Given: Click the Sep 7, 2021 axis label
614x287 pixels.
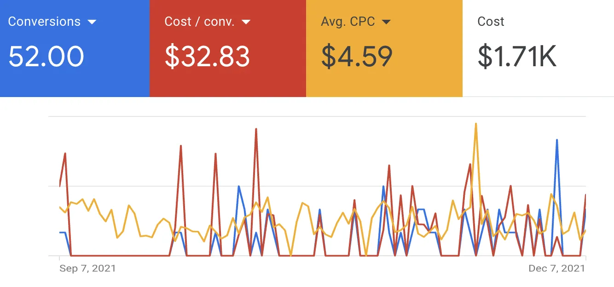Looking at the screenshot, I should [87, 268].
